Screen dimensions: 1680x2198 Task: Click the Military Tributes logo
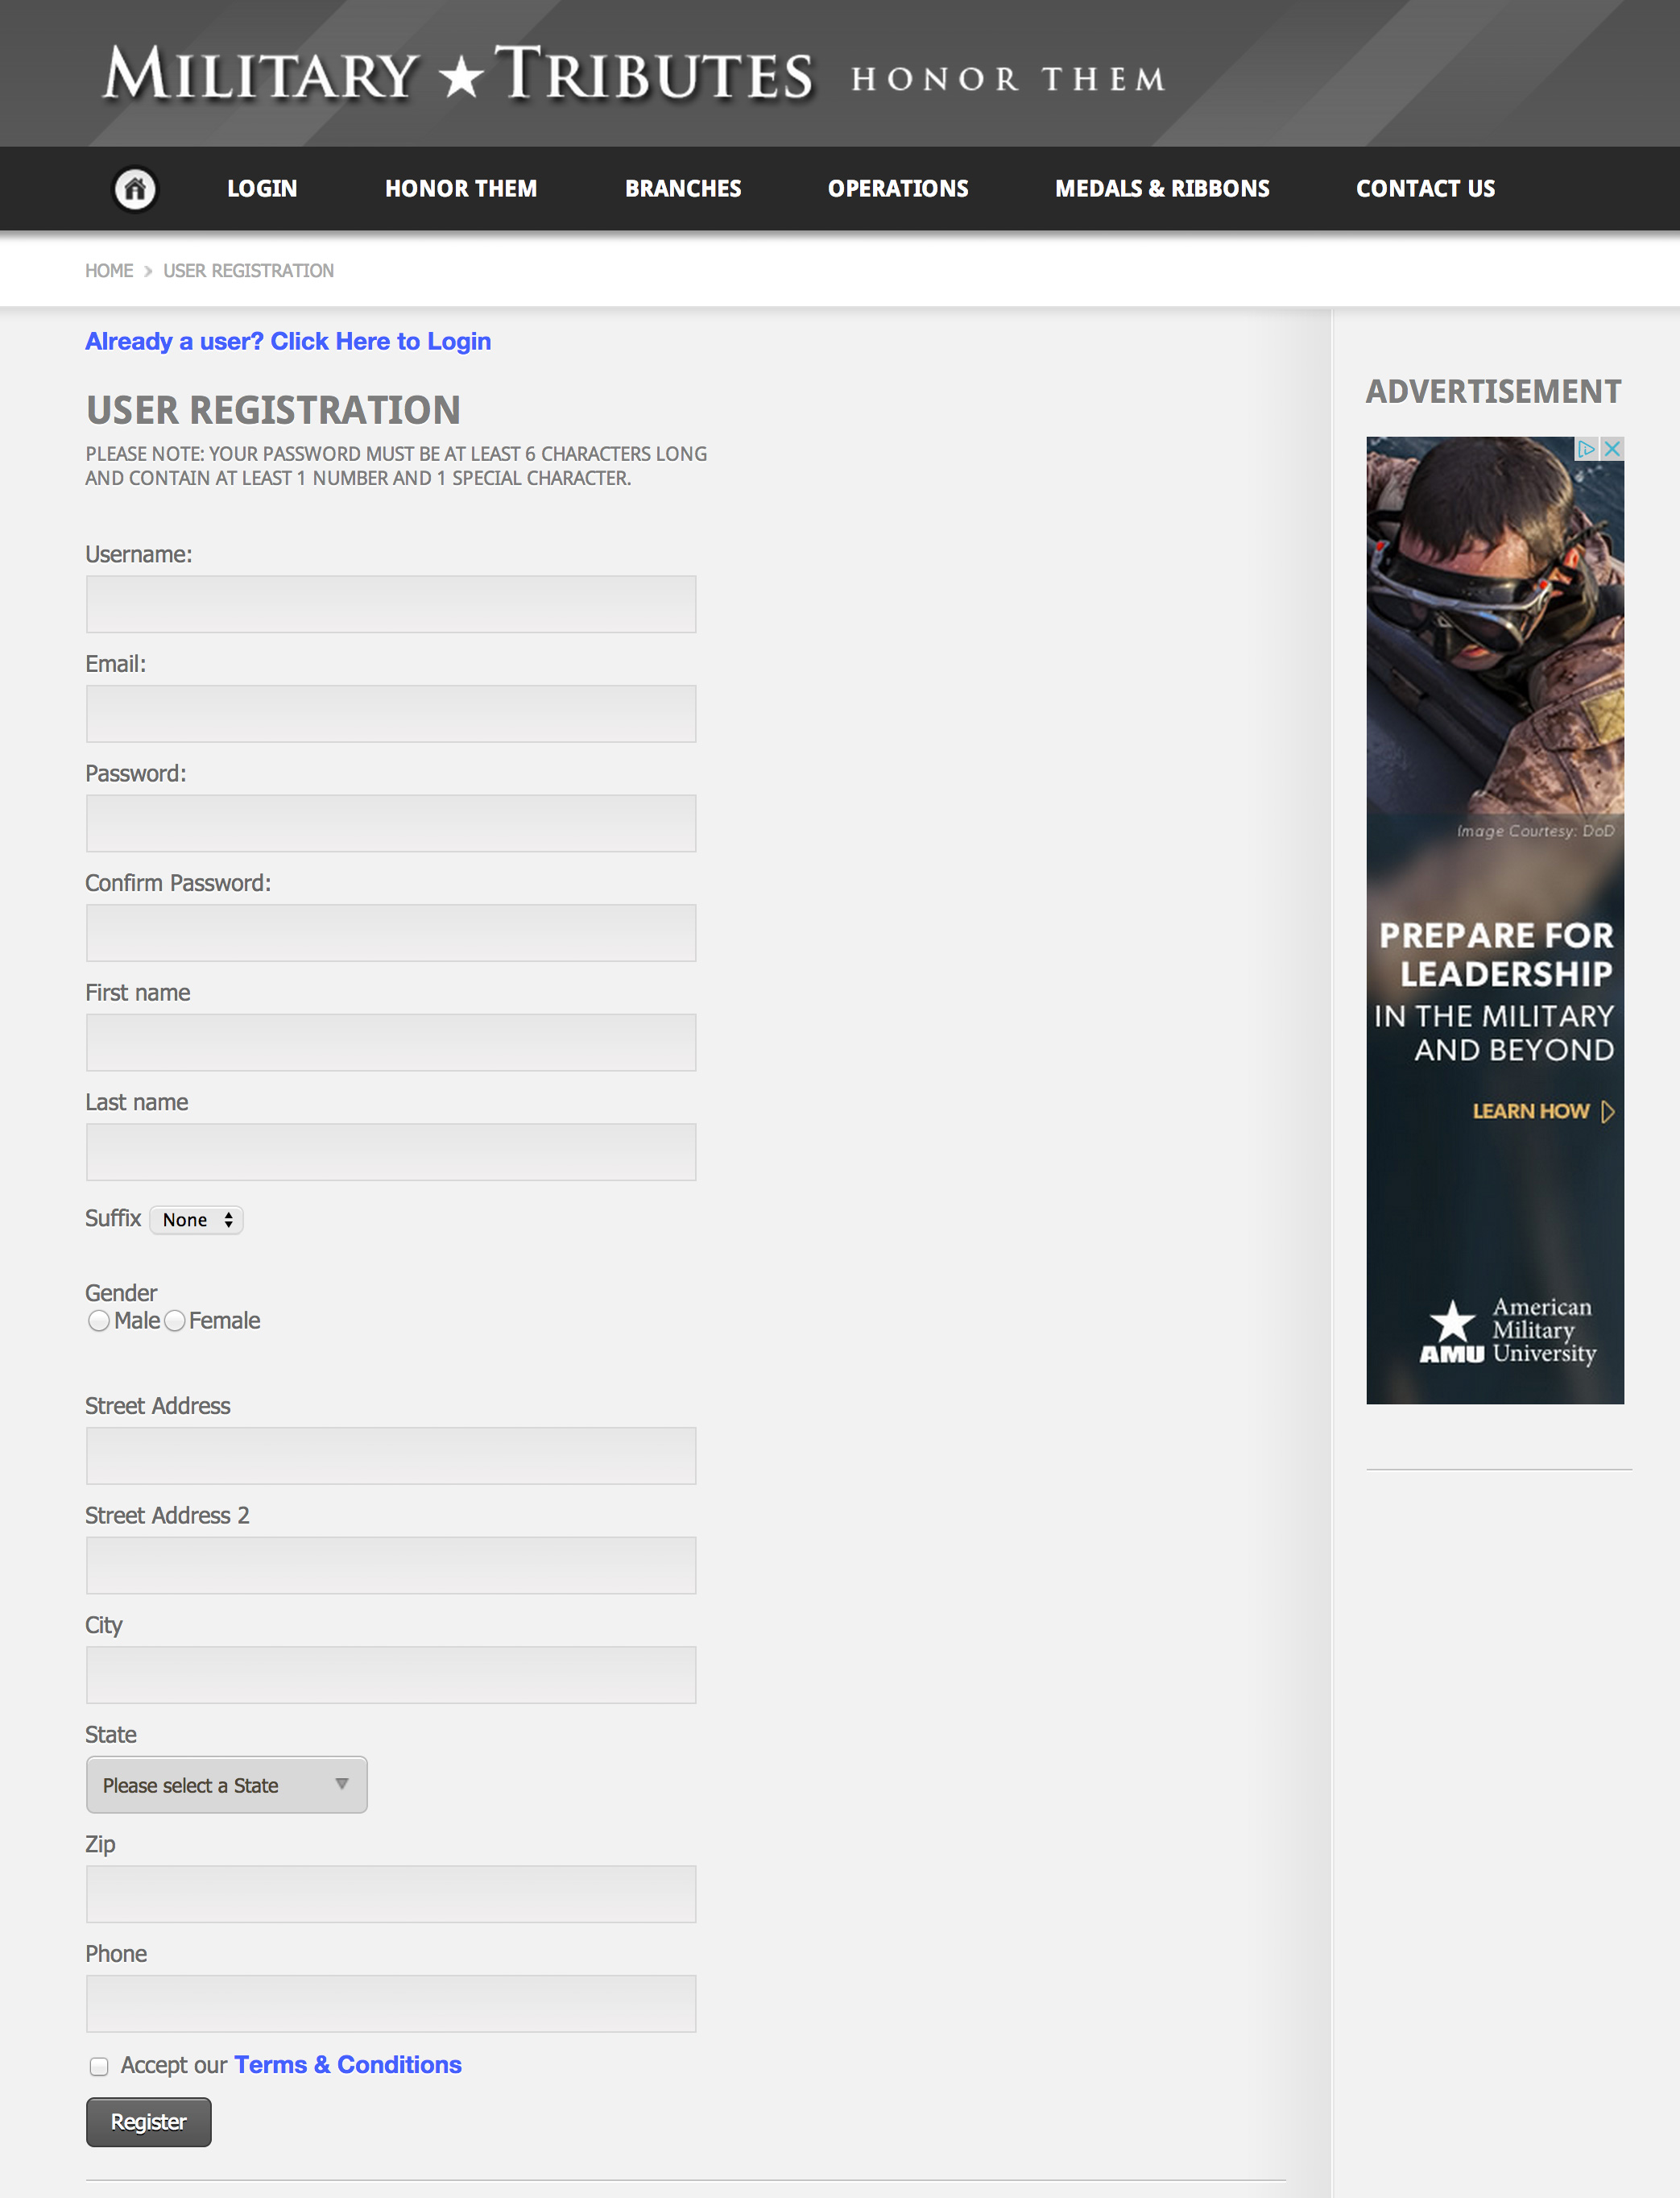pyautogui.click(x=459, y=74)
